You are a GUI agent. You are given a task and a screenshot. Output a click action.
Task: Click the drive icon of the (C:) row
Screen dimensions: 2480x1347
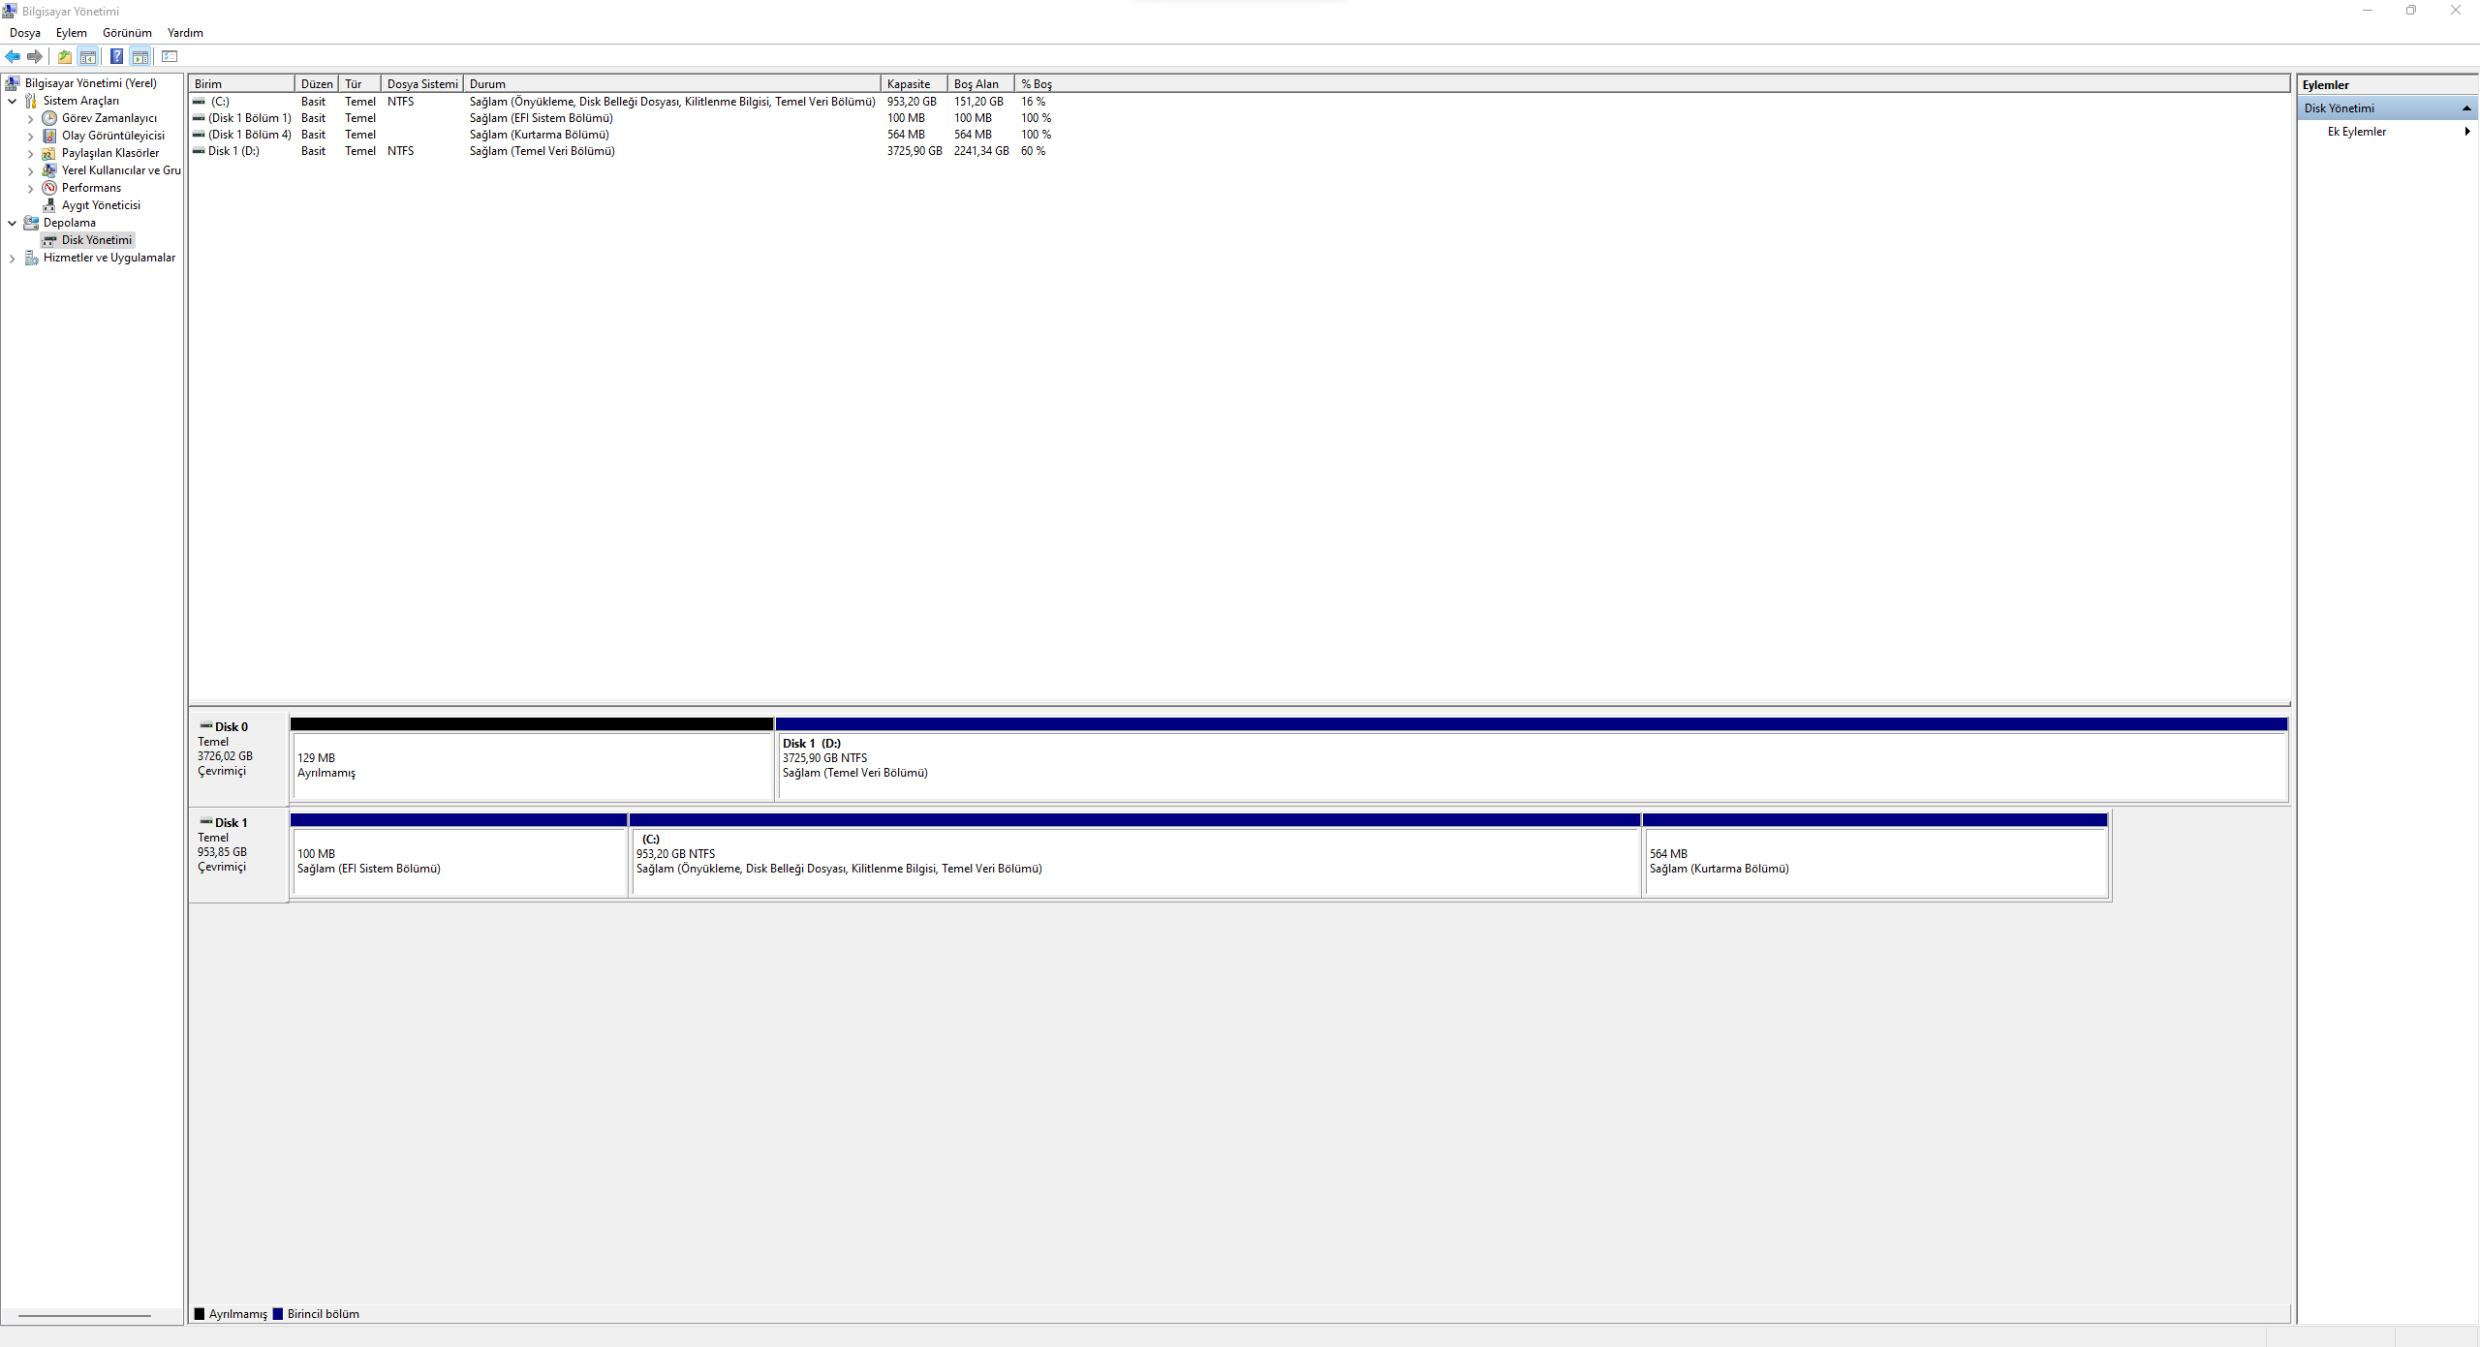tap(199, 102)
